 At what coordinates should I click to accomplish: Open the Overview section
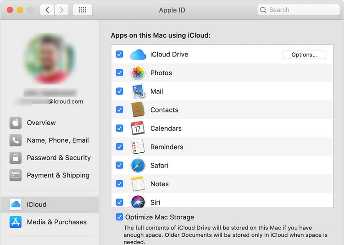click(50, 122)
